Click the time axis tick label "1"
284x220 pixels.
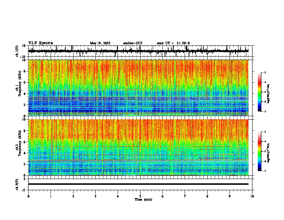coord(51,196)
